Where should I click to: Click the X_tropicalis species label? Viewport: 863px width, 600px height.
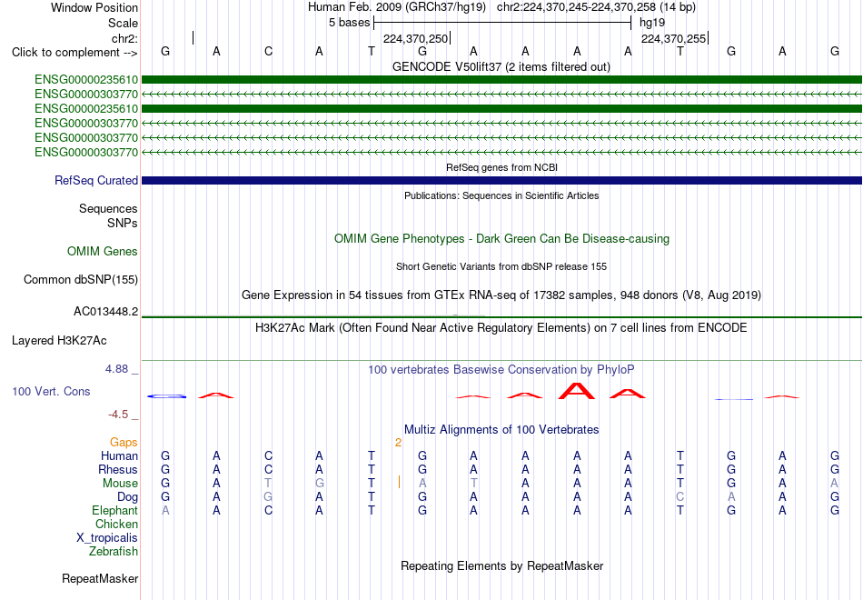tap(107, 538)
